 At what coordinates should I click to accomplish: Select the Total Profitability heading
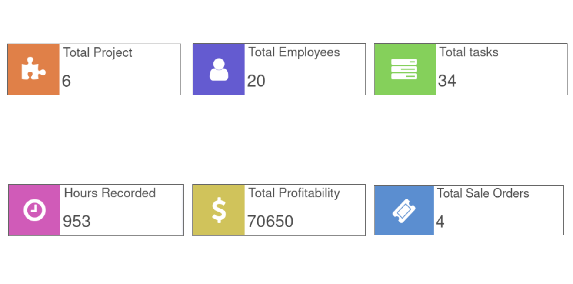click(x=294, y=193)
